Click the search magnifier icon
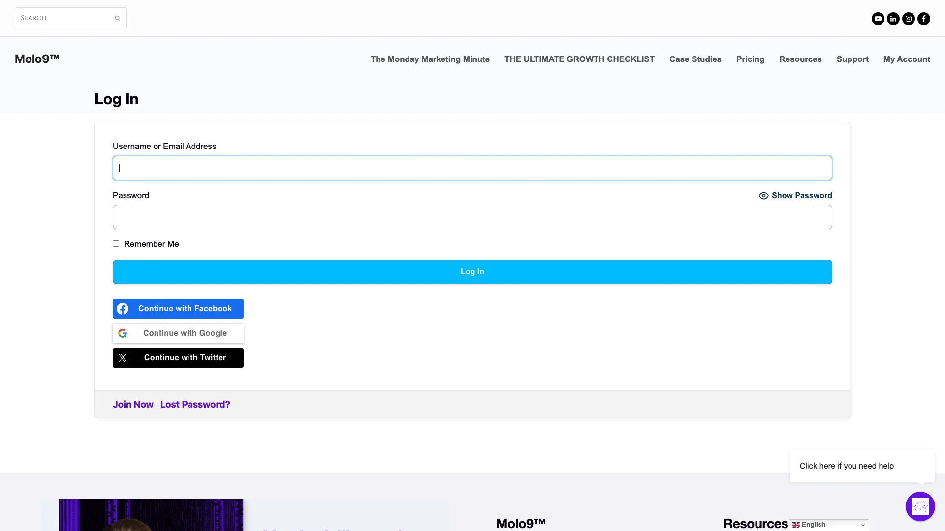 118,18
